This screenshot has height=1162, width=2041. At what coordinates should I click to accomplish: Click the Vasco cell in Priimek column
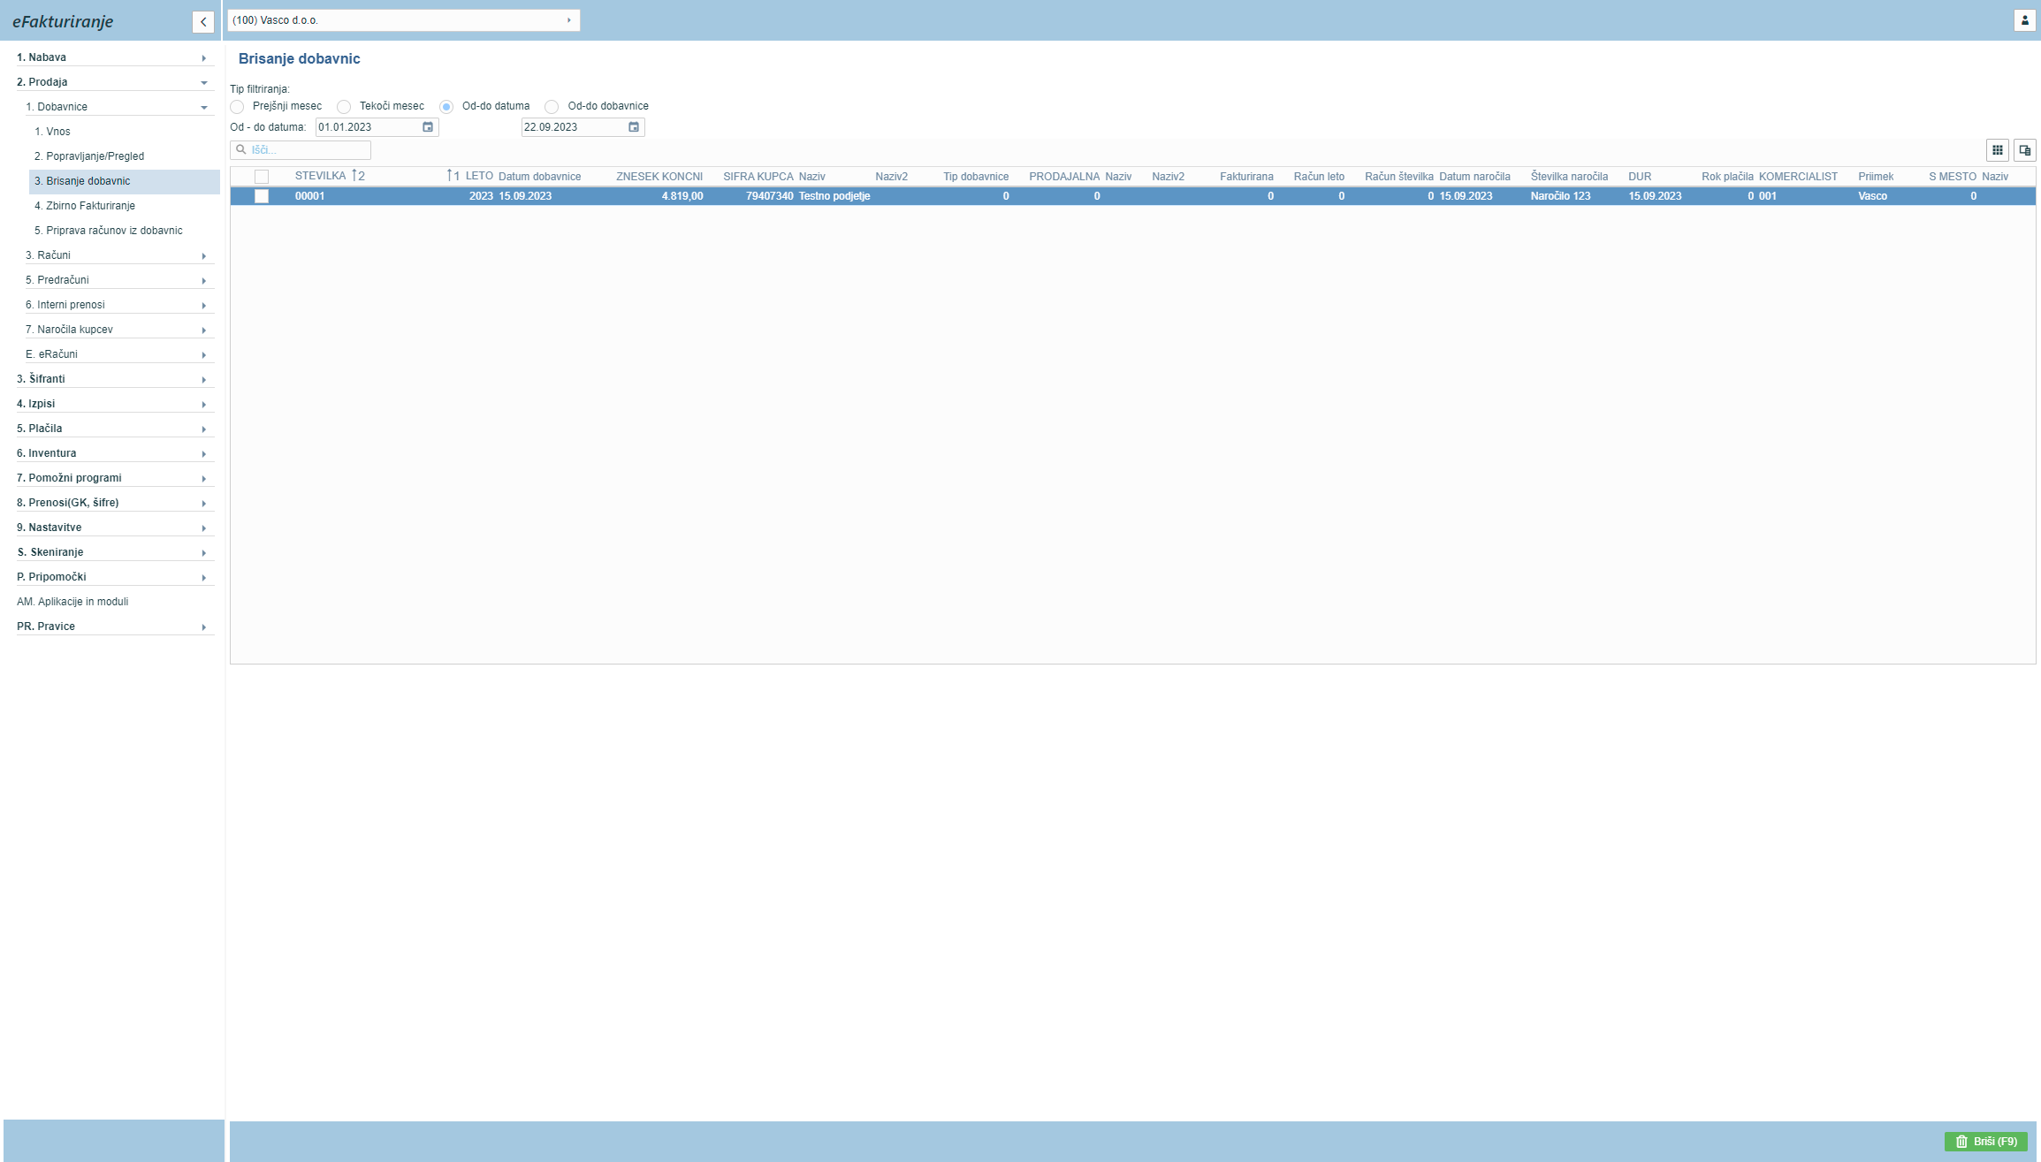point(1872,196)
